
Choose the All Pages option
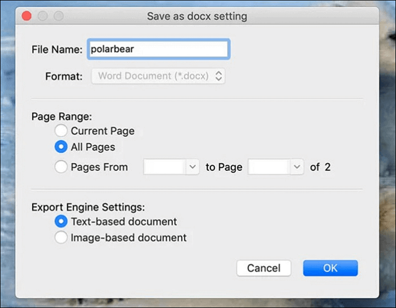pyautogui.click(x=61, y=147)
